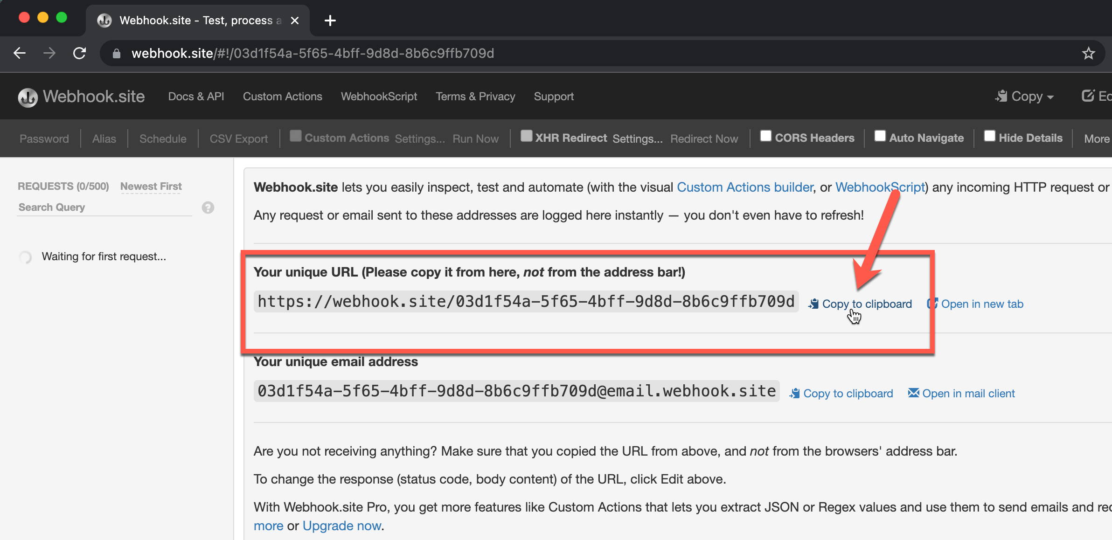The width and height of the screenshot is (1112, 540).
Task: Click Password in the settings toolbar
Action: click(44, 139)
